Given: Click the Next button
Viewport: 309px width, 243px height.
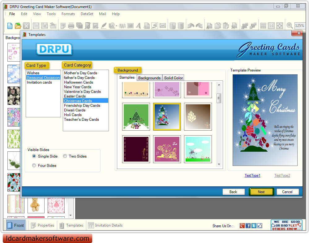Looking at the screenshot, I should pyautogui.click(x=261, y=192).
